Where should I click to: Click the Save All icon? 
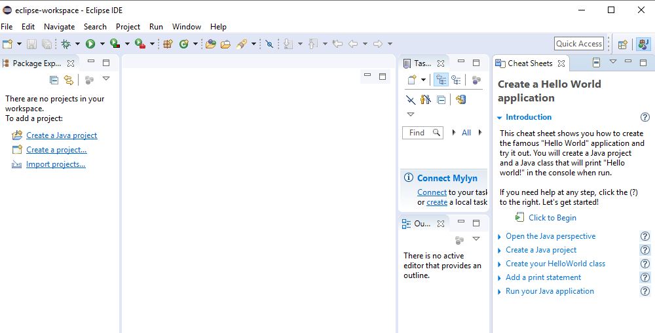click(x=47, y=44)
